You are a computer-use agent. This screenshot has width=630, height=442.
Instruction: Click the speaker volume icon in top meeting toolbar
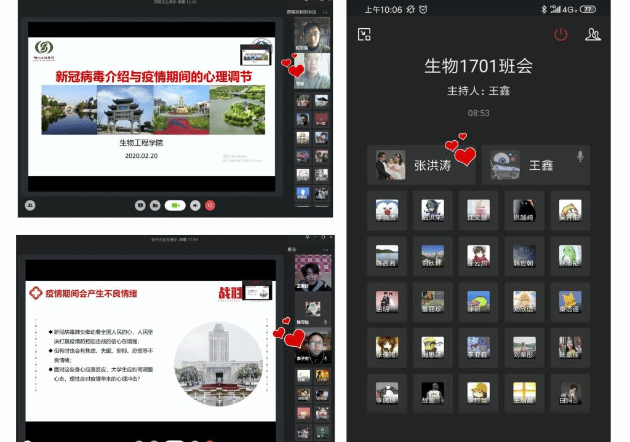point(195,205)
